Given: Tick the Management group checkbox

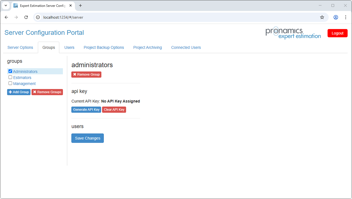Looking at the screenshot, I should 10,83.
